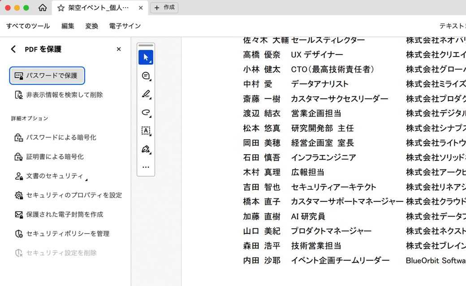Select the highlighter pen tool
466x286 pixels.
[146, 94]
